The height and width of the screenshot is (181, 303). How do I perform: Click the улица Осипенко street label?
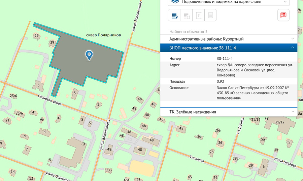click(x=57, y=177)
